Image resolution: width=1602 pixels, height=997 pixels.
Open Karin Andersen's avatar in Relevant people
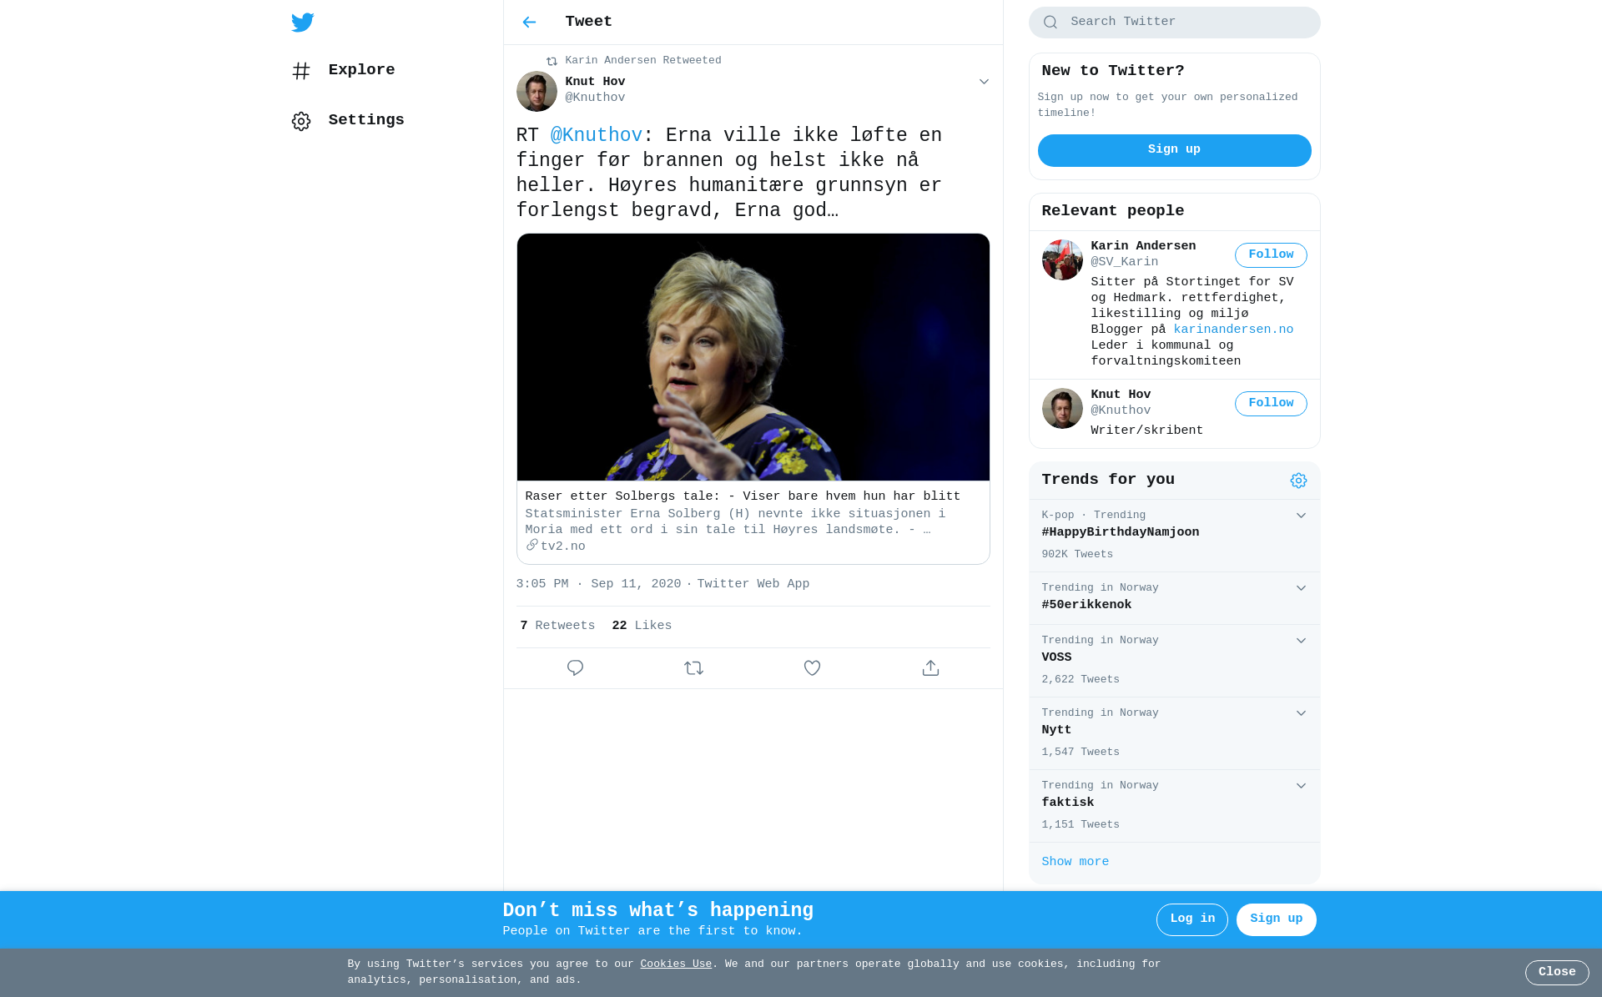pyautogui.click(x=1062, y=259)
